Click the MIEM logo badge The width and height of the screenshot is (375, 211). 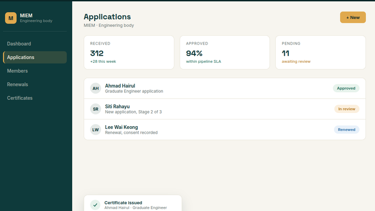coord(11,18)
